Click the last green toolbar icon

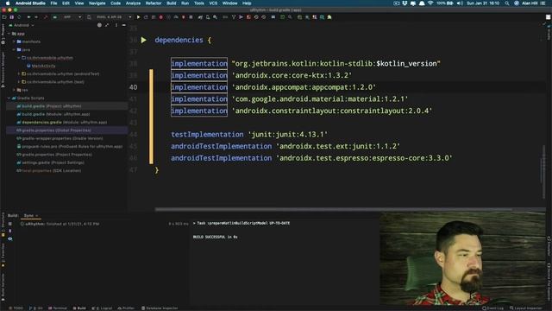[329, 17]
